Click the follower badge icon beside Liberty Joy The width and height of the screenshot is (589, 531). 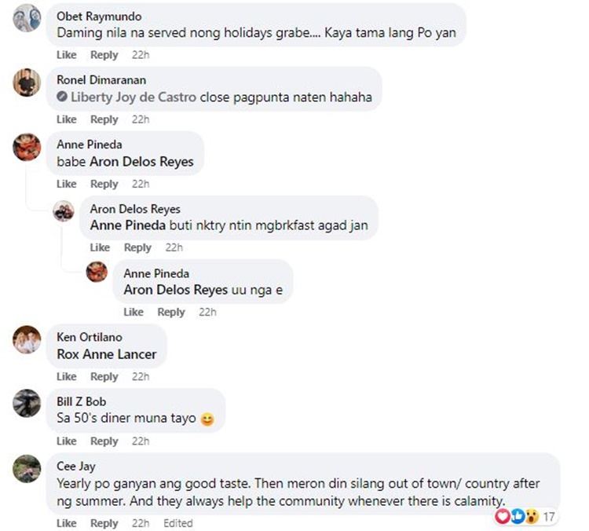tap(62, 98)
